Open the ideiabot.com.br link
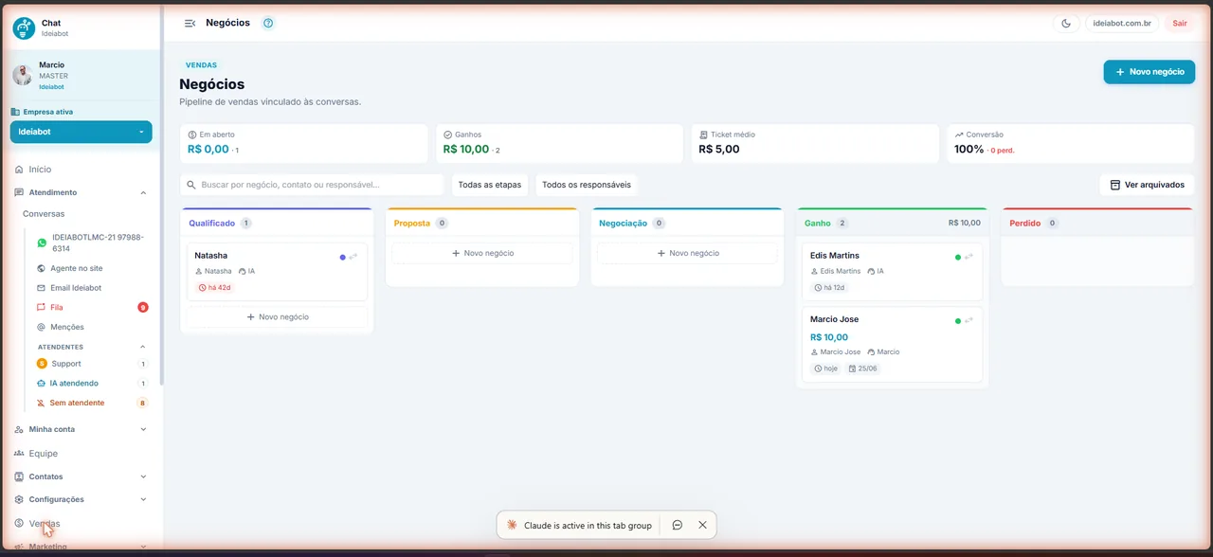Screen dimensions: 1213x557 (1122, 24)
